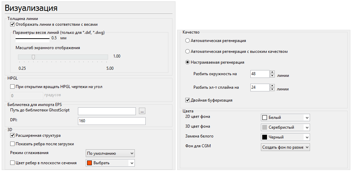
Task: Click the DPI input field
Action: click(111, 121)
